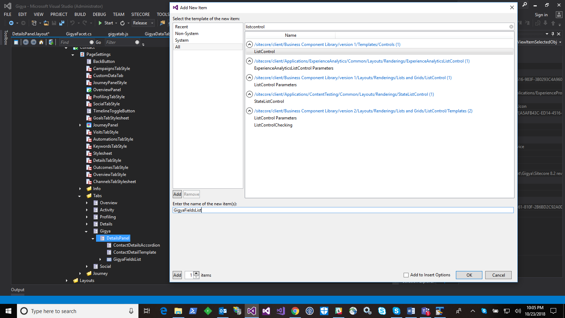This screenshot has width=565, height=318.
Task: Expand the Layouts folder node
Action: [x=66, y=281]
